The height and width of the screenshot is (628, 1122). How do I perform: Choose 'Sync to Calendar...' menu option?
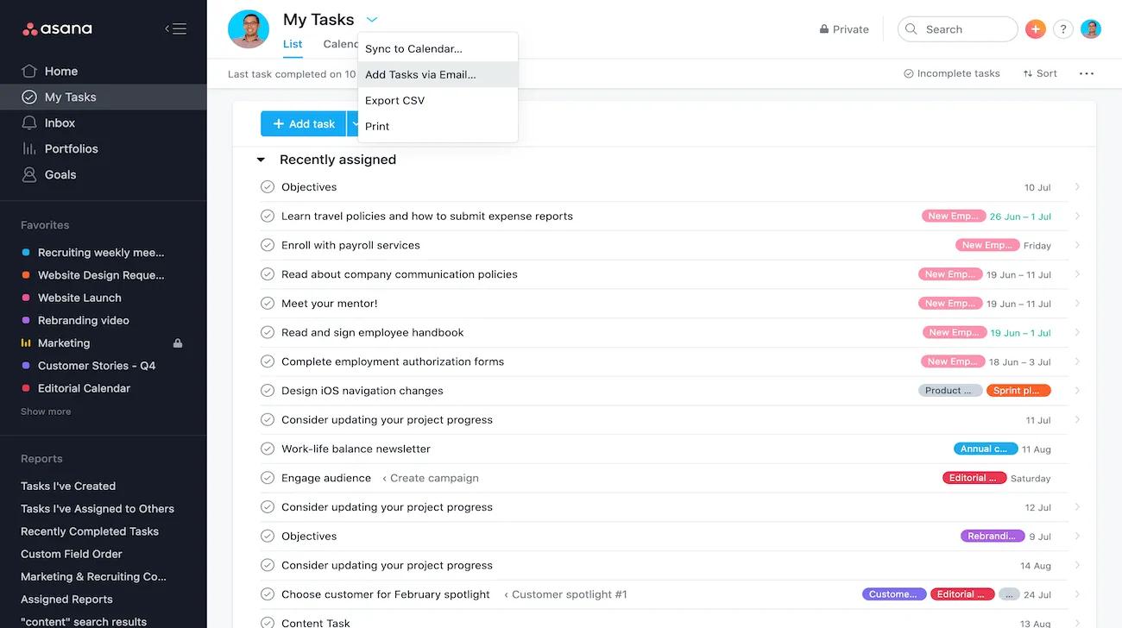click(x=413, y=49)
